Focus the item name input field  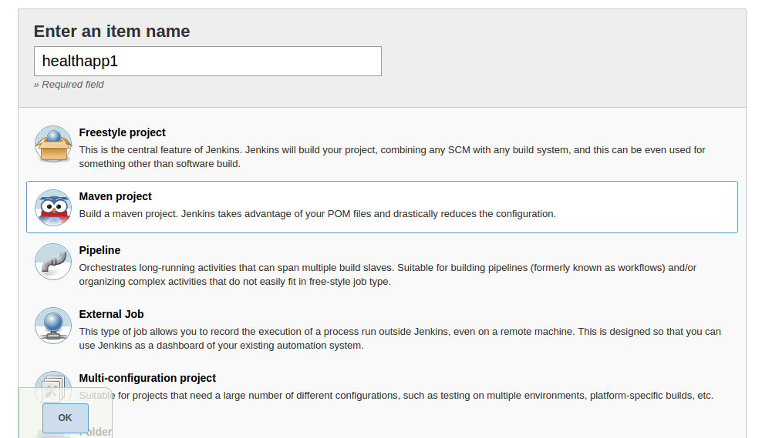coord(207,61)
